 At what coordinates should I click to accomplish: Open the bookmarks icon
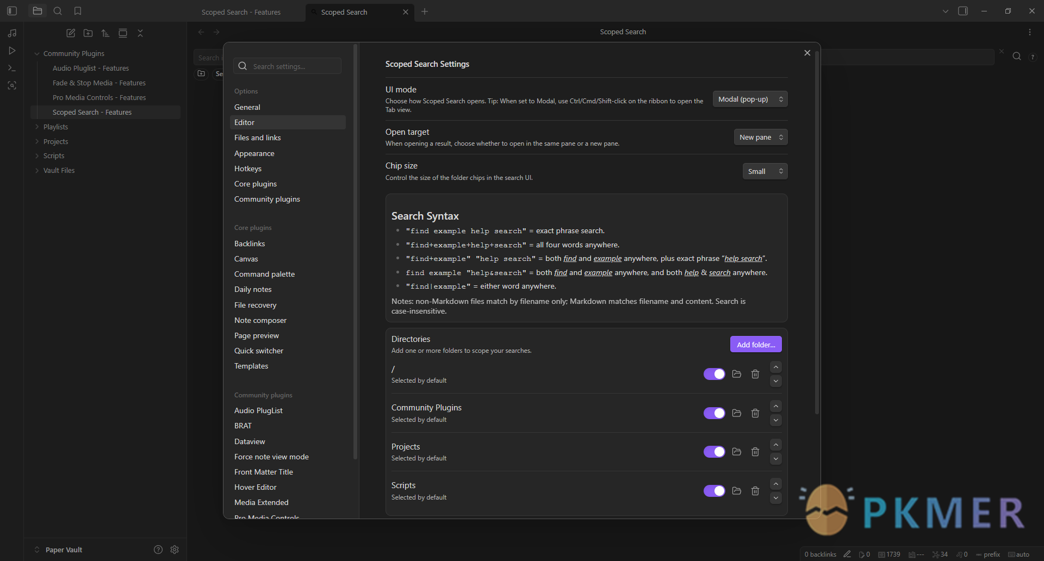(x=78, y=11)
